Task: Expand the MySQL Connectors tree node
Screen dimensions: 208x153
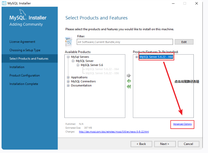Action: [68, 81]
